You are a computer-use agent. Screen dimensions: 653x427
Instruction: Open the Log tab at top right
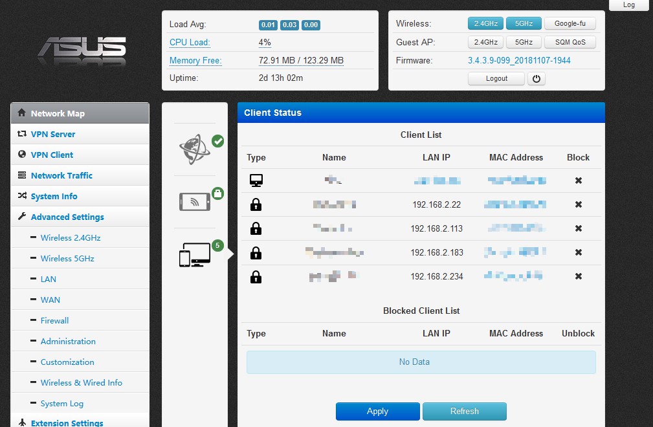(x=628, y=5)
